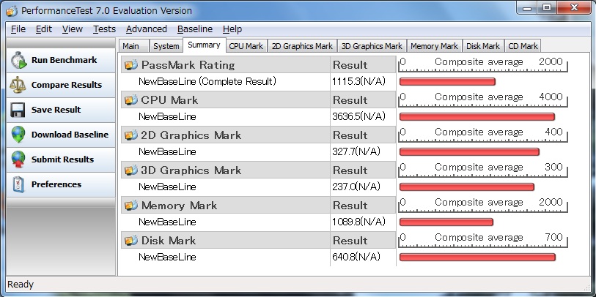Click the icon beside Memory Mark header

pyautogui.click(x=131, y=206)
